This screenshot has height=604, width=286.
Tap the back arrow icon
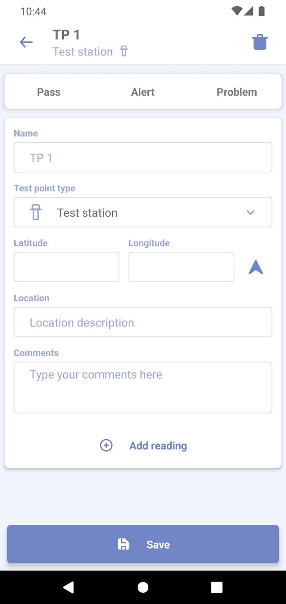tap(26, 42)
